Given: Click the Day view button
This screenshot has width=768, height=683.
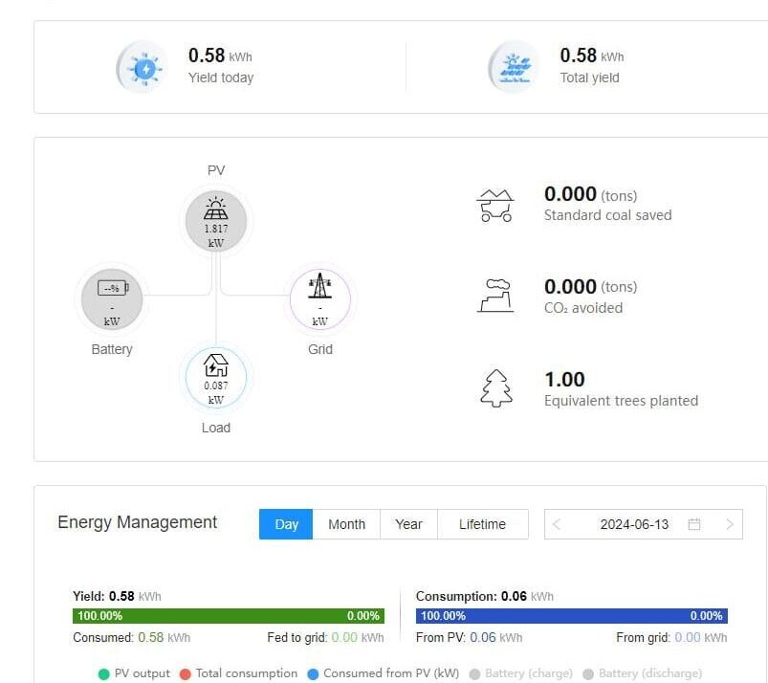Looking at the screenshot, I should click(284, 523).
